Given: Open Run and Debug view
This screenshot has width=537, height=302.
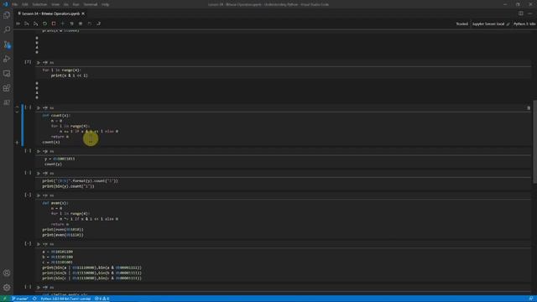Looking at the screenshot, I should pos(7,59).
